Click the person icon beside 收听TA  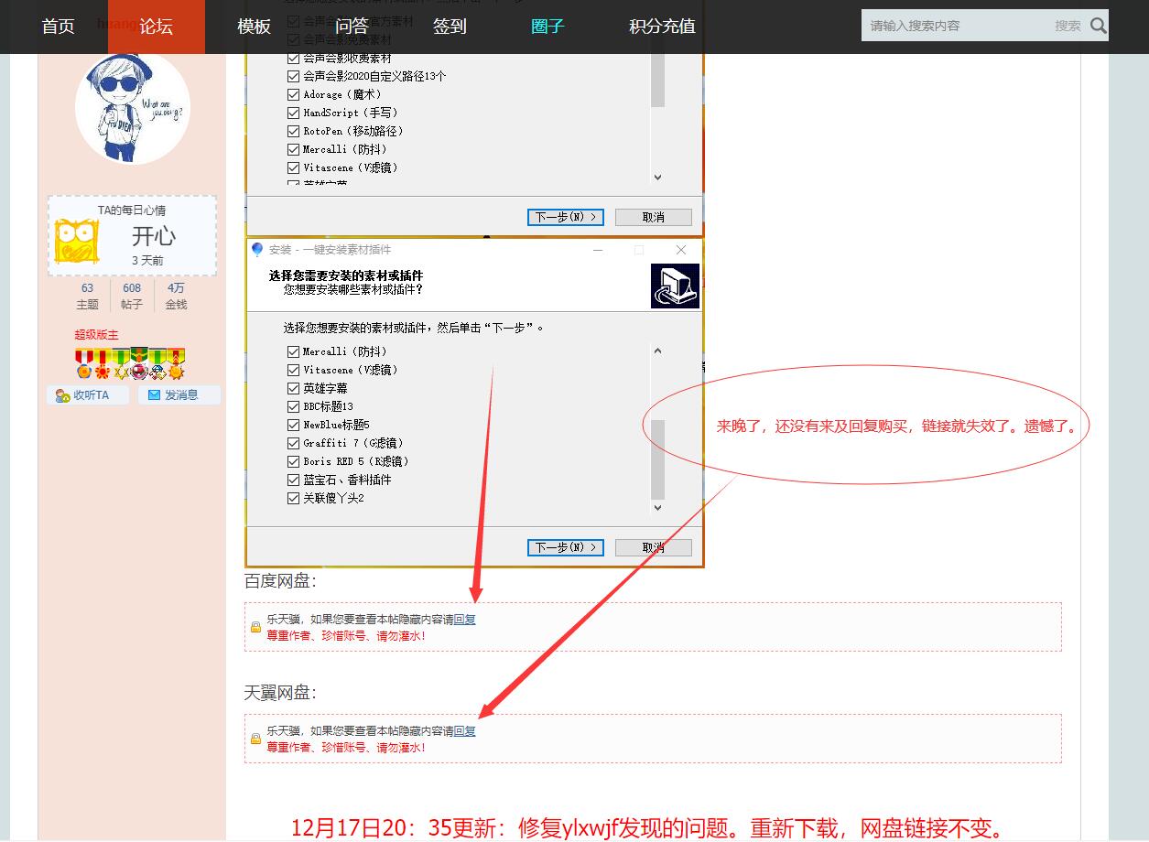(x=62, y=395)
